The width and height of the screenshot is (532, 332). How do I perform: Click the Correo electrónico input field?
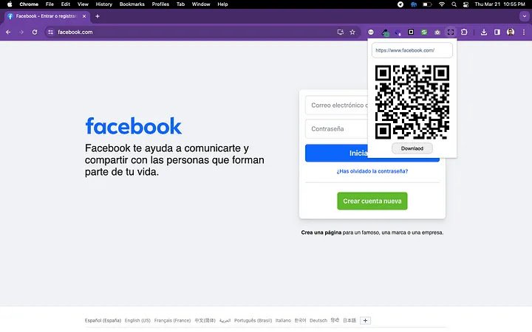[336, 106]
